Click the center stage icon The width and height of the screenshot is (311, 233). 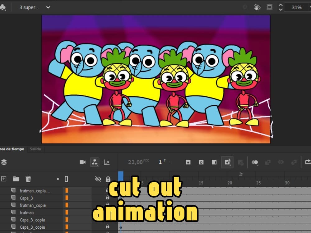(x=245, y=7)
